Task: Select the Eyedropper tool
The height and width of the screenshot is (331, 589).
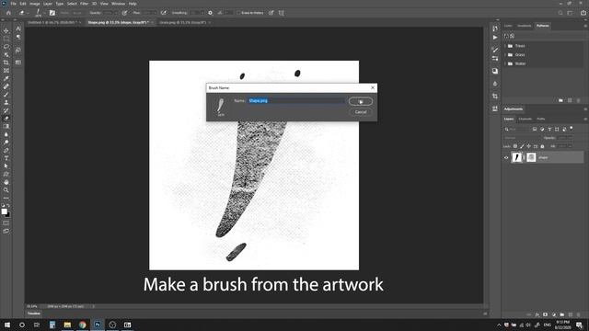Action: click(6, 78)
